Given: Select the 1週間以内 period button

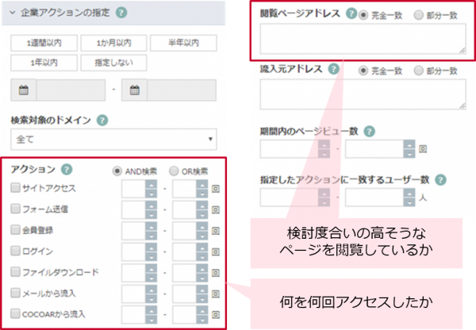Looking at the screenshot, I should [44, 43].
